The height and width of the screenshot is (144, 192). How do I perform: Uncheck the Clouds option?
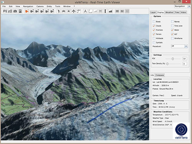tap(154, 26)
